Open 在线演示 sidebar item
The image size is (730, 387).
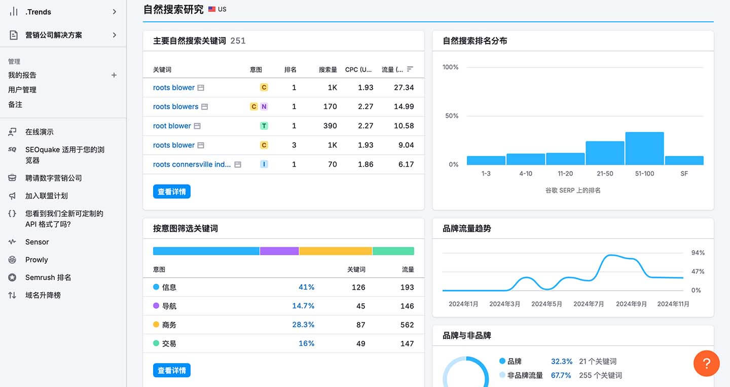click(40, 132)
